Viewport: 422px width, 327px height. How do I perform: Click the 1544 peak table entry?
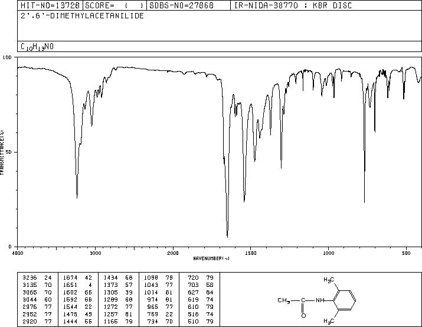(x=77, y=307)
